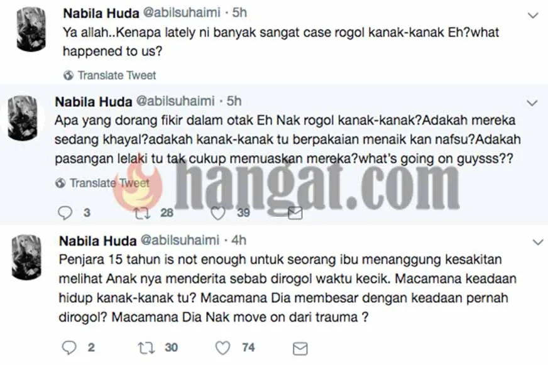Open Nabila Huda name on first tweet
The height and width of the screenshot is (365, 548).
point(101,13)
